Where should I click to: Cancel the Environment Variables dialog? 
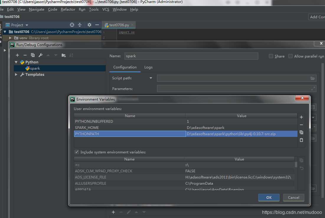tap(293, 197)
